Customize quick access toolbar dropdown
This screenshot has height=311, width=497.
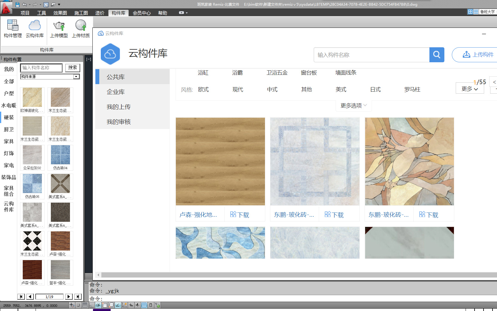click(59, 4)
